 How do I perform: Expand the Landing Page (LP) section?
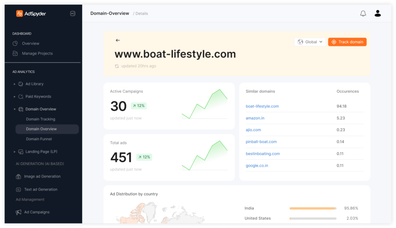click(14, 152)
